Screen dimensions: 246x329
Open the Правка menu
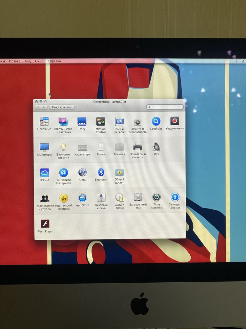[15, 61]
